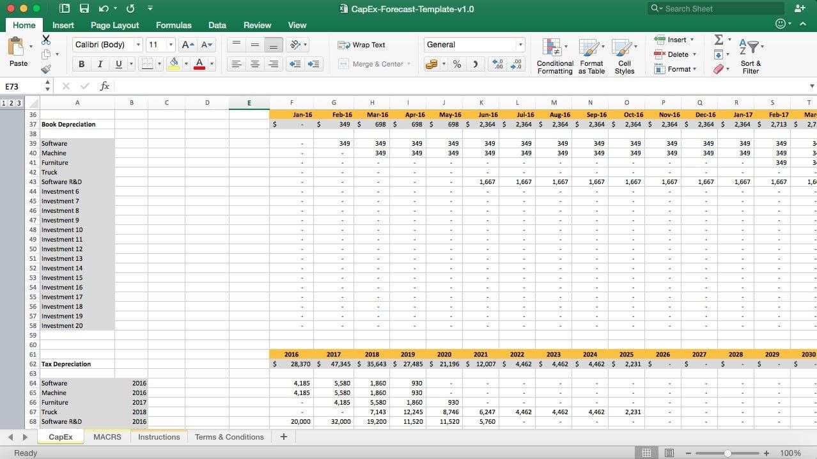
Task: Switch to Normal view in status bar
Action: click(x=647, y=453)
